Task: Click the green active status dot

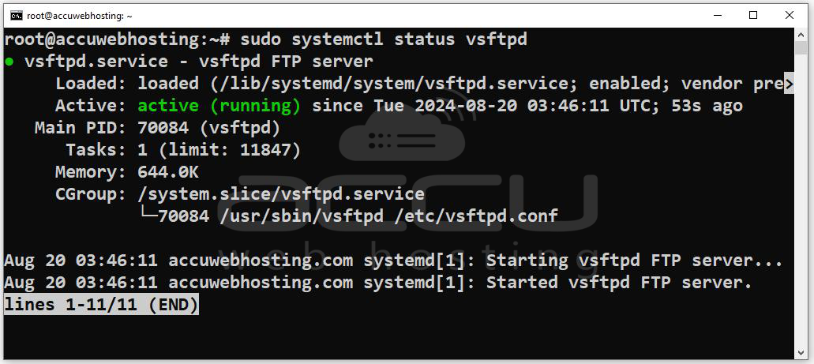Action: [9, 62]
